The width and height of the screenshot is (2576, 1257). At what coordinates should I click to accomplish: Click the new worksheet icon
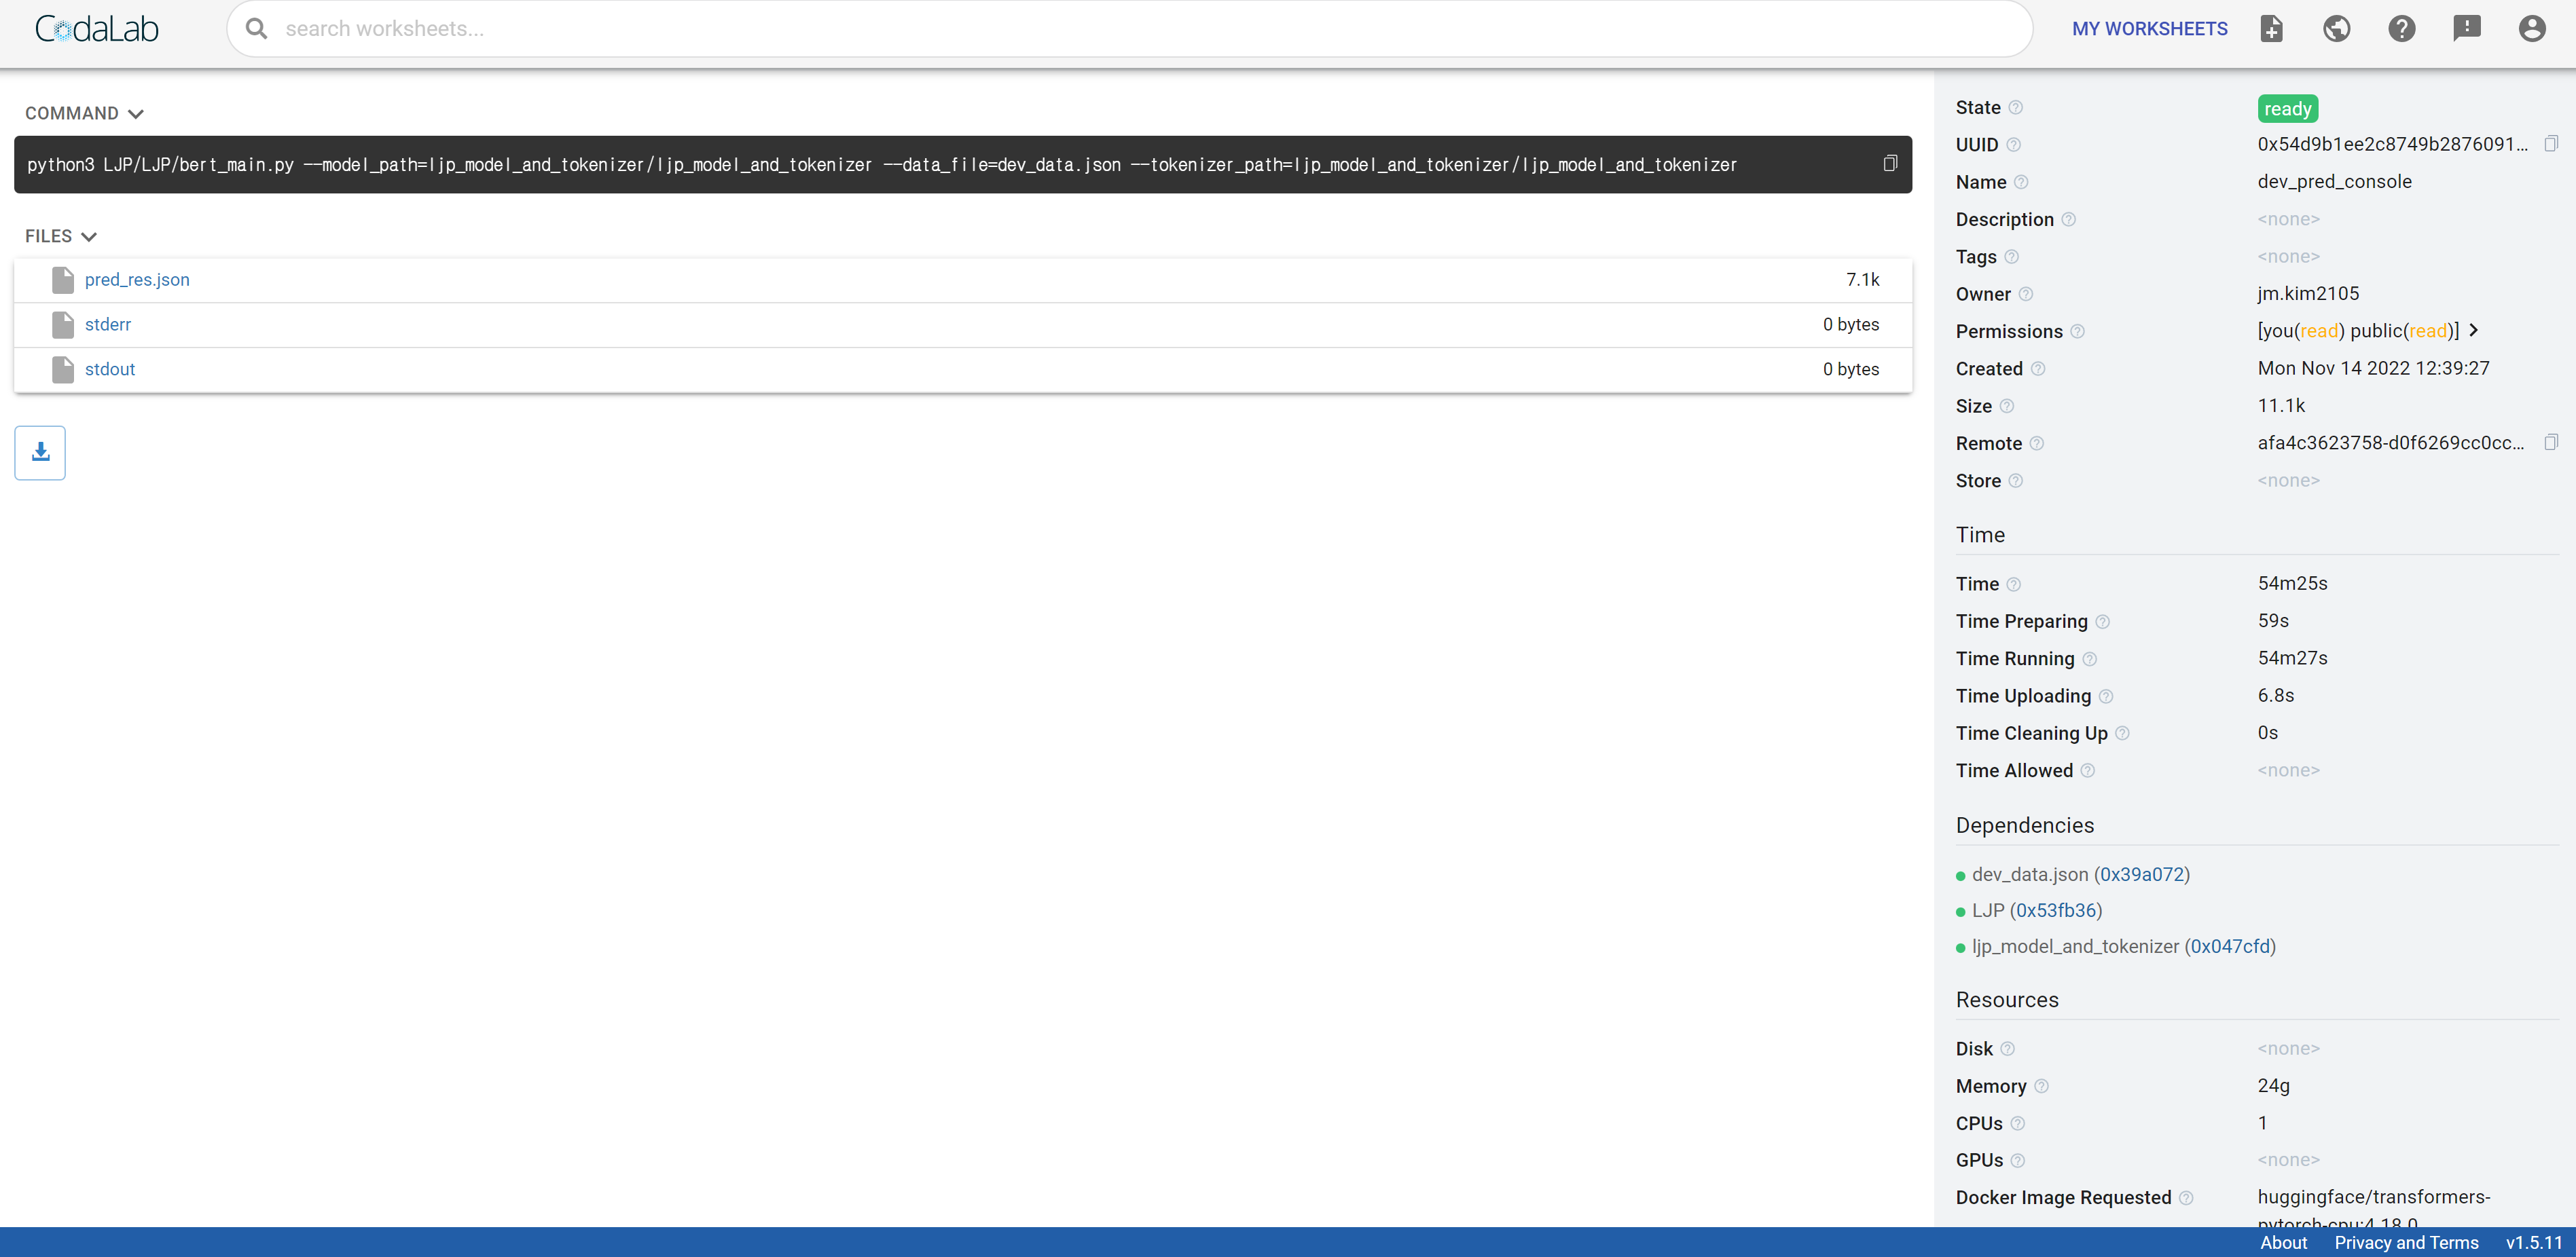(x=2271, y=29)
